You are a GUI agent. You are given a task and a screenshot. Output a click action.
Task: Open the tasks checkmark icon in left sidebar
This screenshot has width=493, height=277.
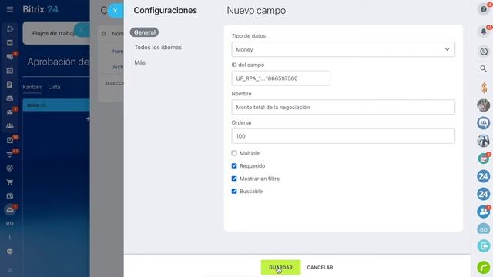(x=10, y=140)
